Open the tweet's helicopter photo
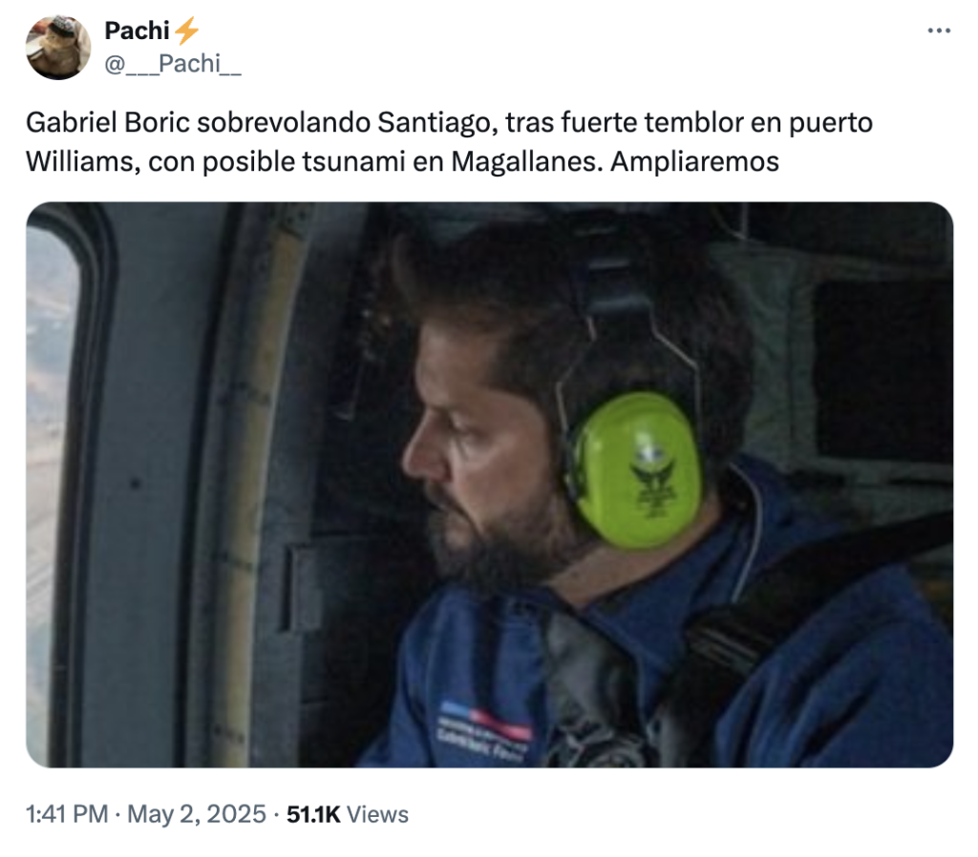Image resolution: width=978 pixels, height=857 pixels. click(x=490, y=484)
